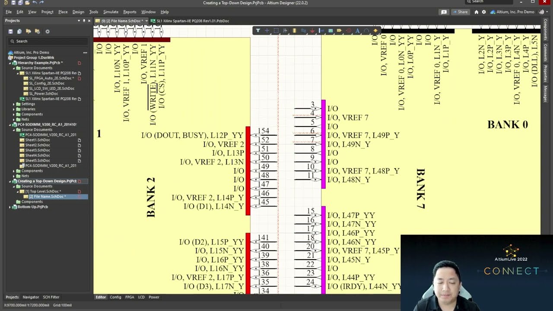Open the Projects panel settings gear
This screenshot has height=311, width=553.
pos(48,32)
